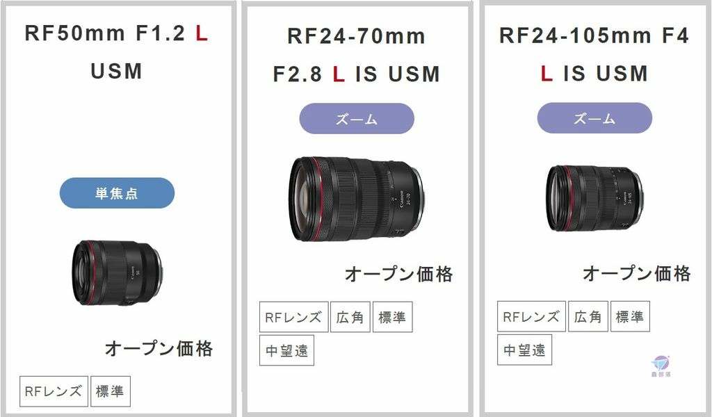Click the 中望遠 tag on RF24-70mm card
The height and width of the screenshot is (417, 712).
pyautogui.click(x=286, y=350)
